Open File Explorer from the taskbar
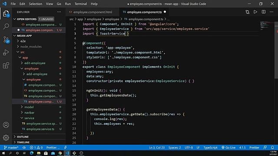278x156 pixels. pos(39,153)
